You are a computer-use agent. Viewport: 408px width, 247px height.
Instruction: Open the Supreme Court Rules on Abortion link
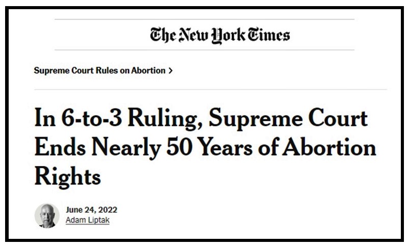[x=99, y=71]
